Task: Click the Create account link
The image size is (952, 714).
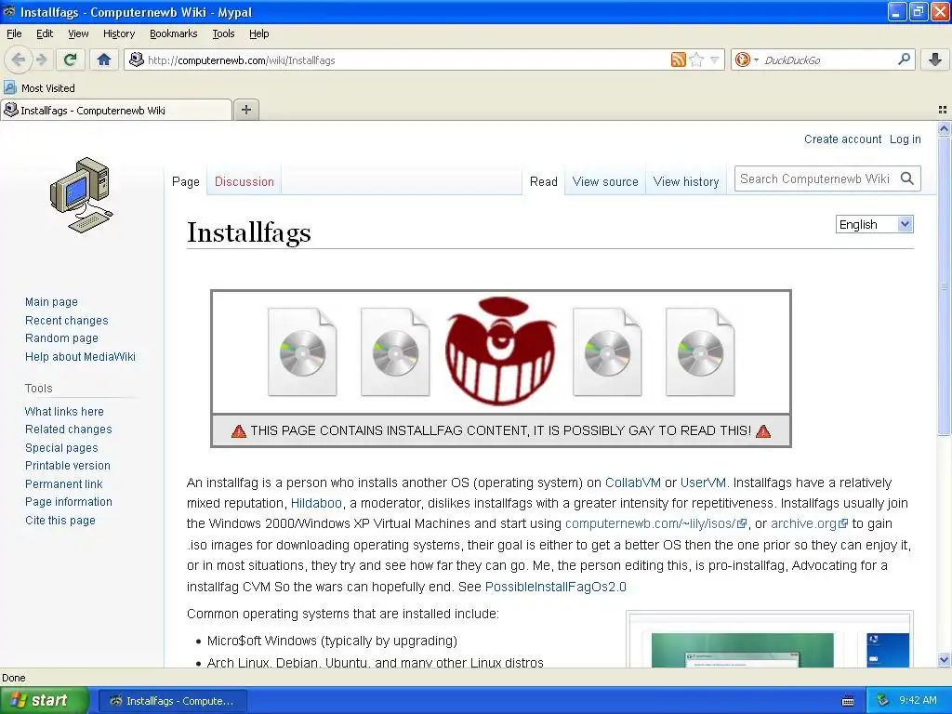Action: (x=842, y=139)
